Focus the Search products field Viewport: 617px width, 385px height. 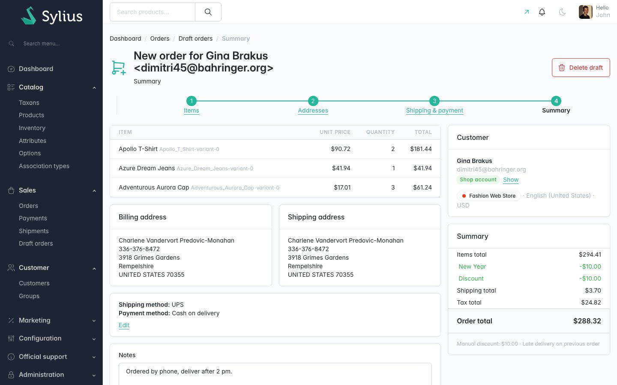[153, 12]
